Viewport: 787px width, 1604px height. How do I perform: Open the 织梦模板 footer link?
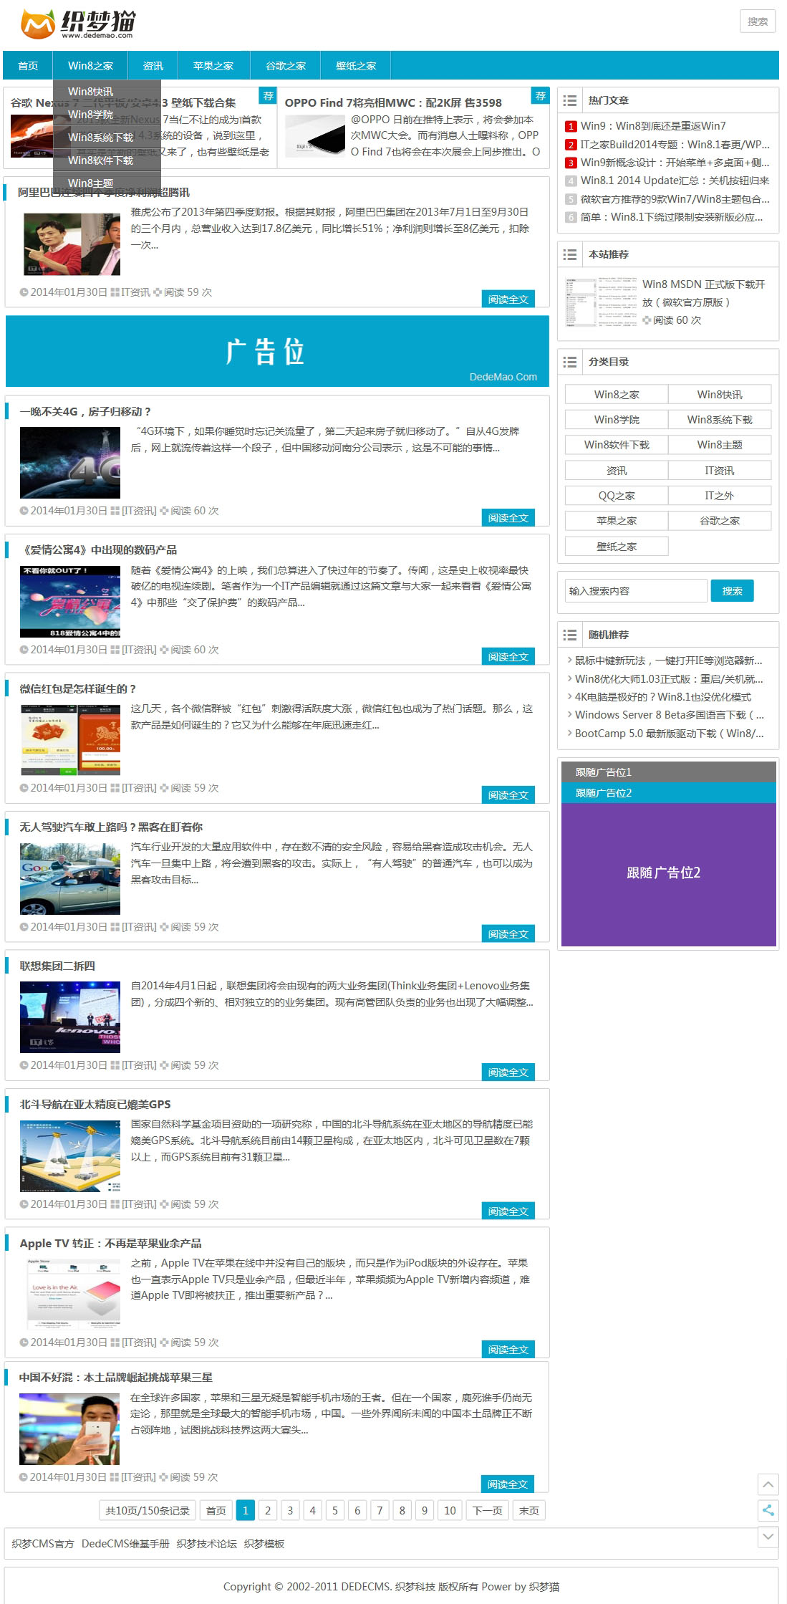click(x=264, y=1544)
